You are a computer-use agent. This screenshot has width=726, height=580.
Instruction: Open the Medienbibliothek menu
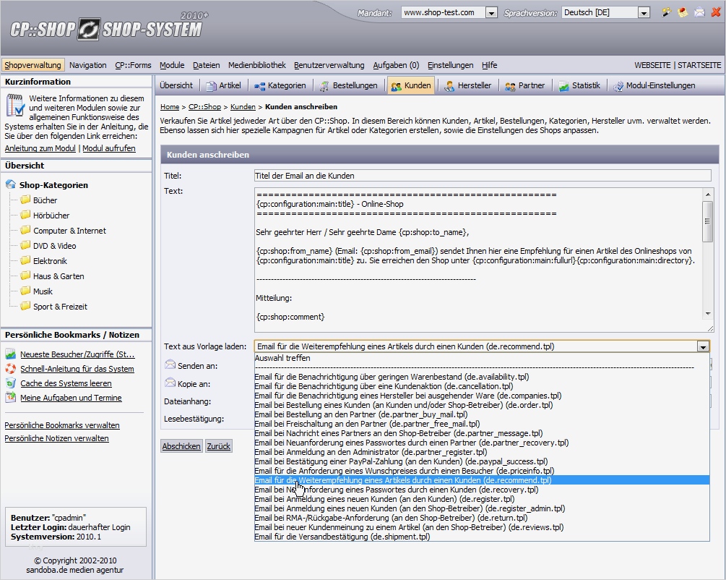[257, 65]
